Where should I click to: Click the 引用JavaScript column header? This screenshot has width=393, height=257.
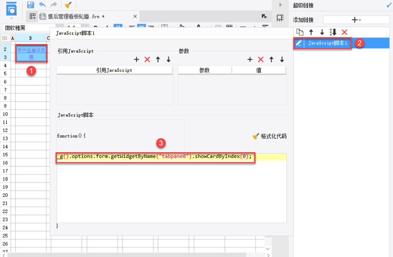115,70
